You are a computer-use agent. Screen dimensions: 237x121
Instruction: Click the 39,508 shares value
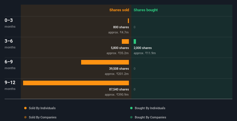coord(119,69)
